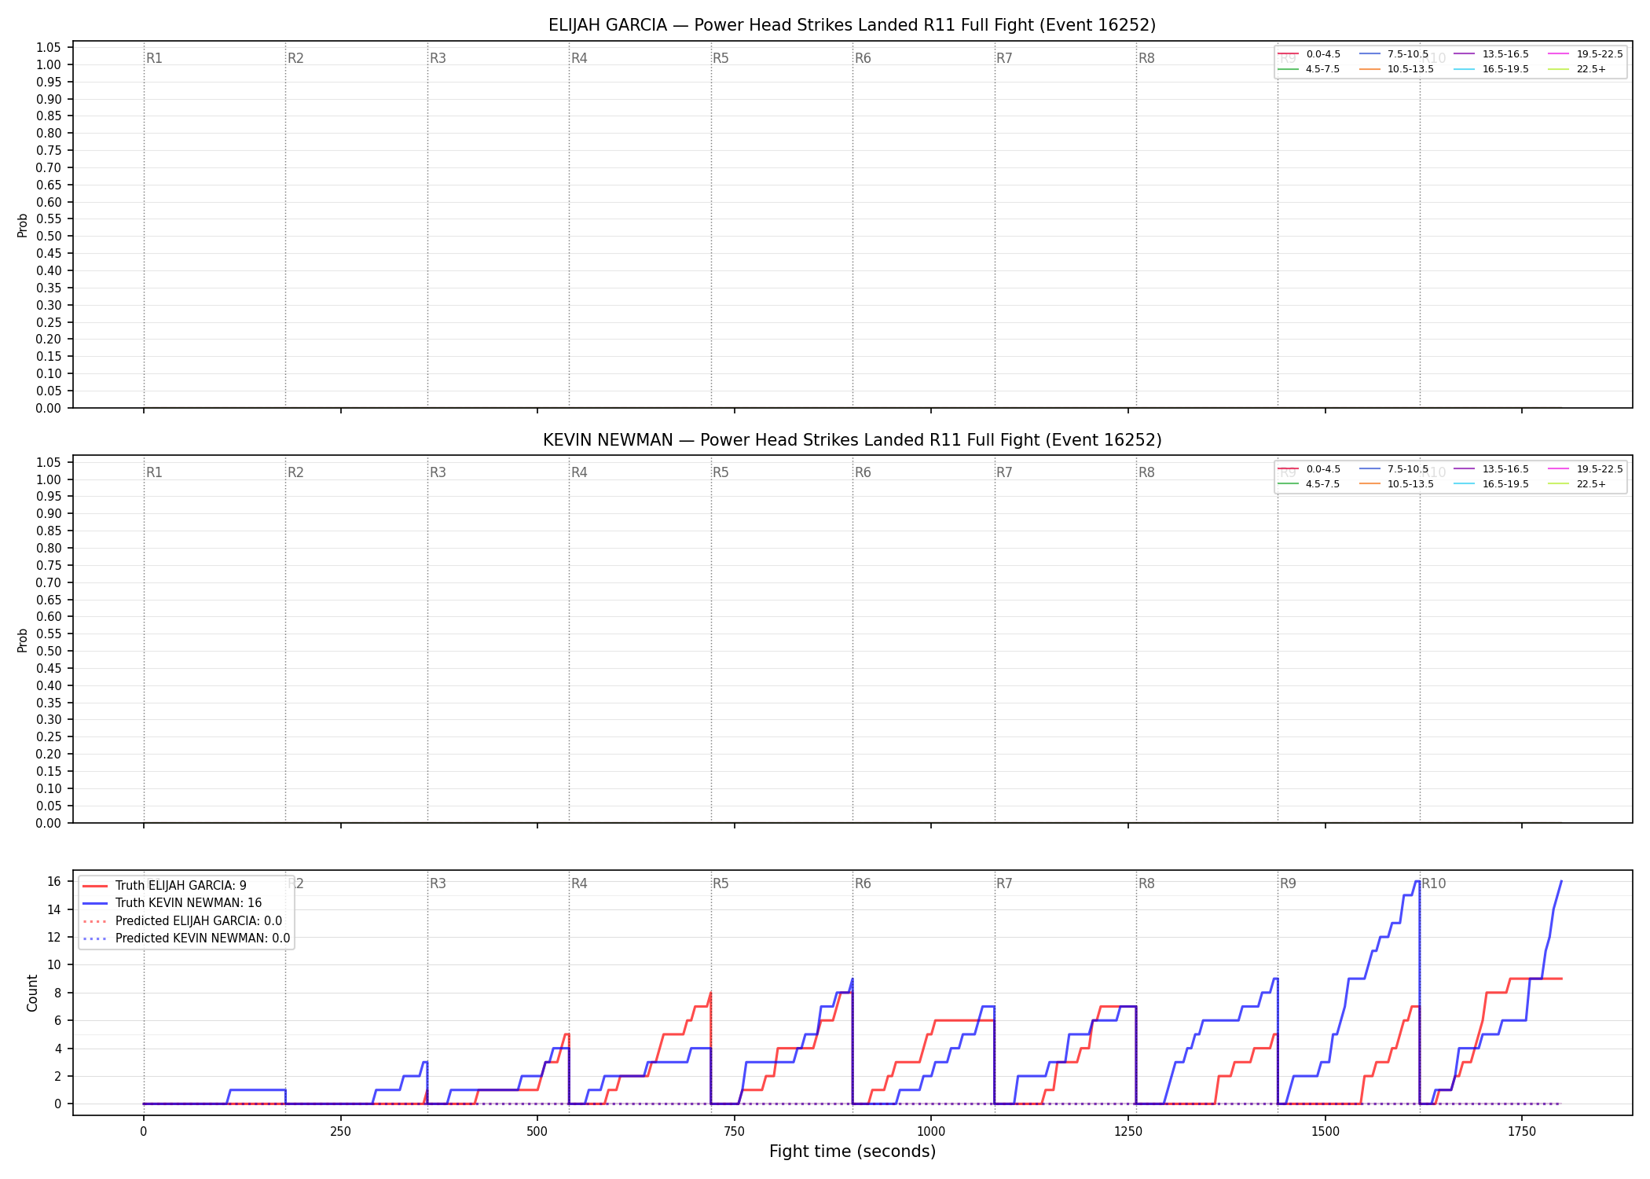This screenshot has height=1179, width=1650.
Task: Select 'Truth ELIJAH GARCIA: 9' legend entry
Action: [x=164, y=886]
